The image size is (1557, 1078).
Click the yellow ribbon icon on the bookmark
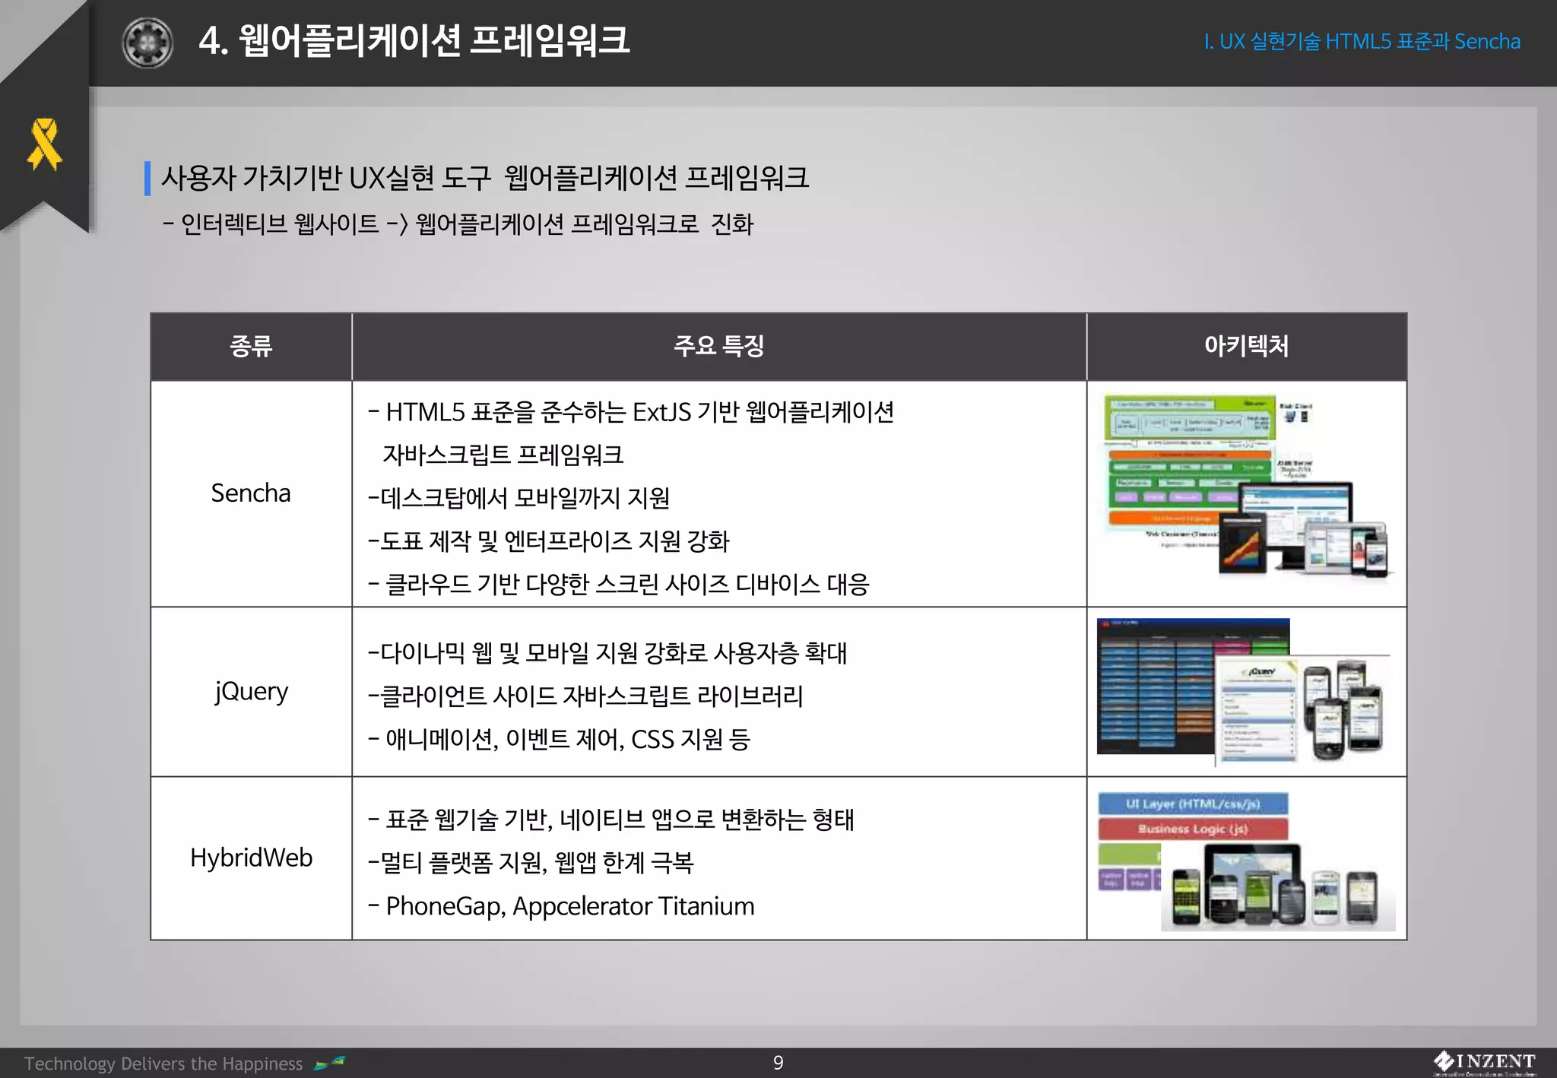[44, 144]
